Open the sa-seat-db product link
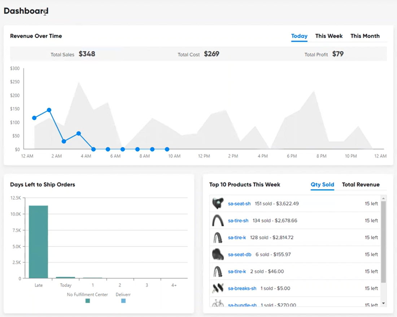 [239, 254]
